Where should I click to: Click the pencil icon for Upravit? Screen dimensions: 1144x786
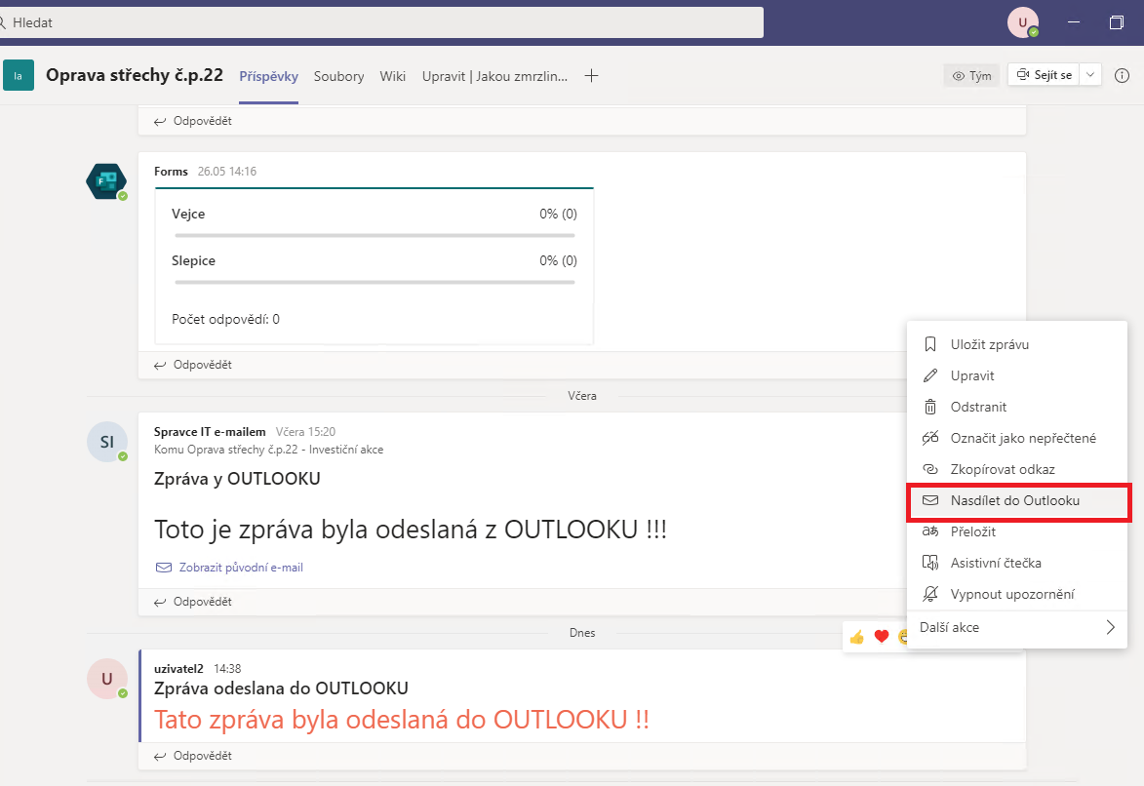coord(930,375)
